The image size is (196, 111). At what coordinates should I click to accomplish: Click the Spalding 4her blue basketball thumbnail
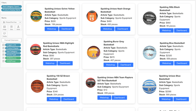point(149,53)
